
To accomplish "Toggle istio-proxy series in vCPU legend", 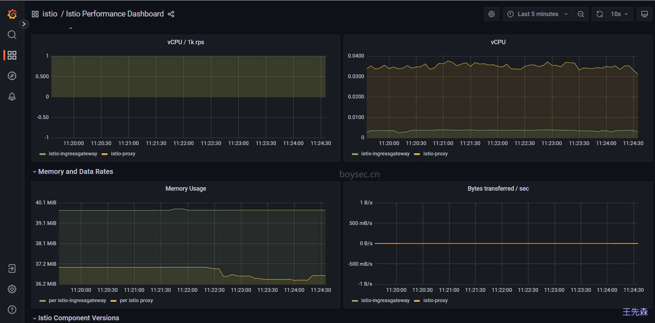I will click(435, 154).
